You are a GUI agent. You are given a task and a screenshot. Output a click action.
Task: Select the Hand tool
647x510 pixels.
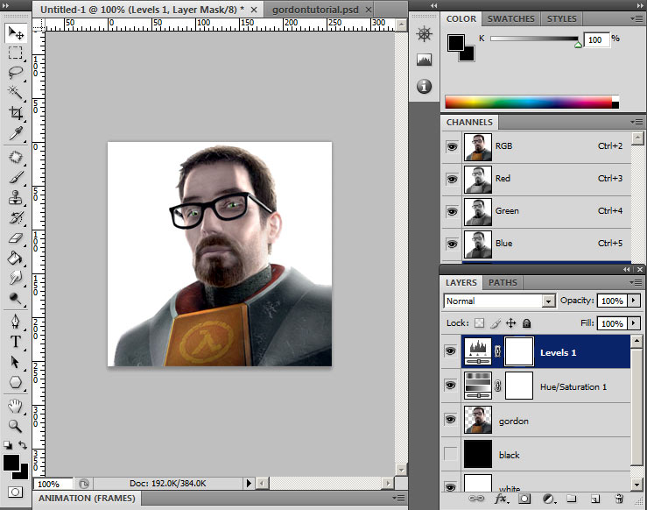click(x=16, y=407)
